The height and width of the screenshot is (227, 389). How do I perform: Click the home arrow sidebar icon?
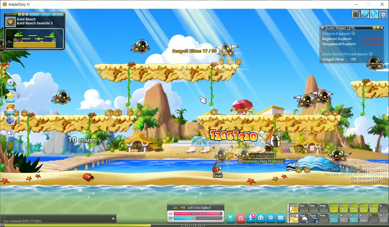10,133
